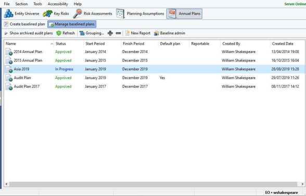Open the Section menu

(21, 4)
